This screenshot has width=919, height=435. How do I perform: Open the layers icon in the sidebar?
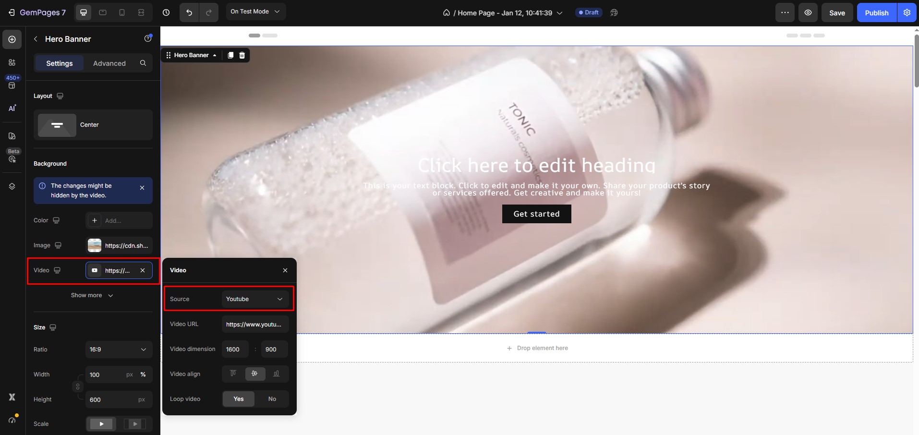(x=12, y=186)
